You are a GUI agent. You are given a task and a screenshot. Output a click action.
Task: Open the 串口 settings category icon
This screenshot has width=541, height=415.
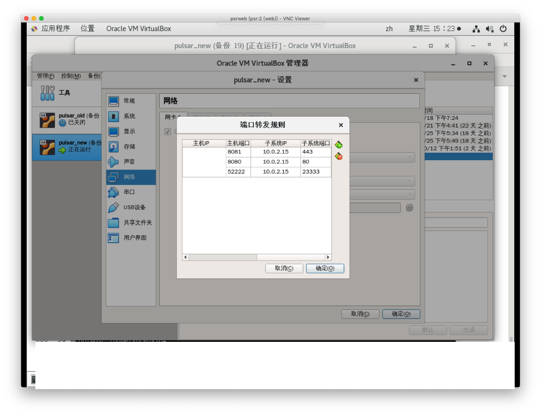(114, 192)
